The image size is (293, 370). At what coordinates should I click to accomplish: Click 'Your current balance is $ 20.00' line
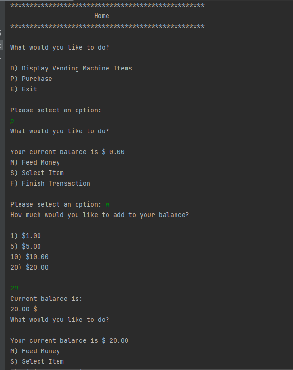(69, 340)
